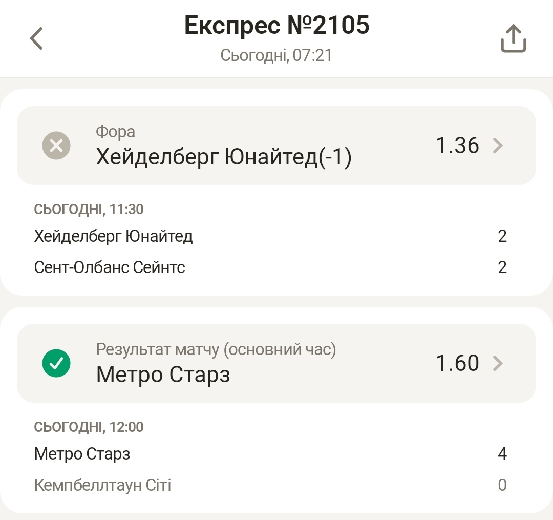Click the Експрес №2105 title

coord(276,26)
